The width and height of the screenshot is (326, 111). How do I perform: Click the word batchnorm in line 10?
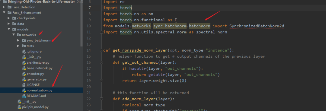click(x=200, y=26)
